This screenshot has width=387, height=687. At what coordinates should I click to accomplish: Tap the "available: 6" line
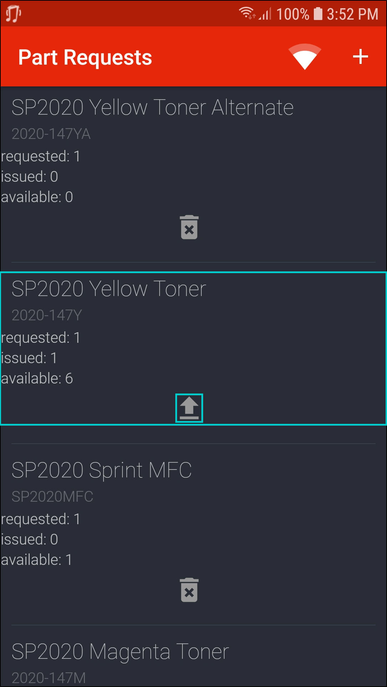[x=37, y=378]
